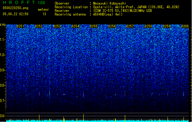This screenshot has height=122, width=192.
Task: Click the receiver ICOM IC-575 frequency text
Action: (x=123, y=11)
